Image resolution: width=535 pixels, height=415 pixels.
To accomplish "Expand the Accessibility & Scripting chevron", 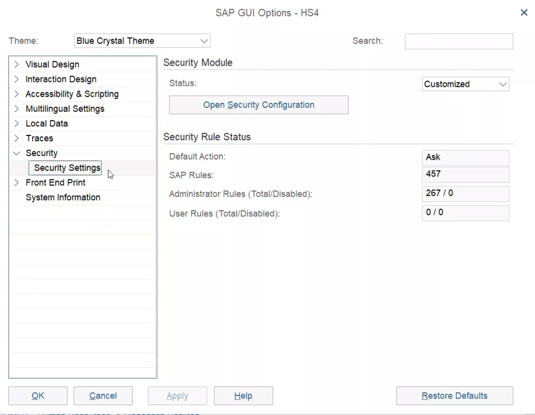I will click(16, 94).
